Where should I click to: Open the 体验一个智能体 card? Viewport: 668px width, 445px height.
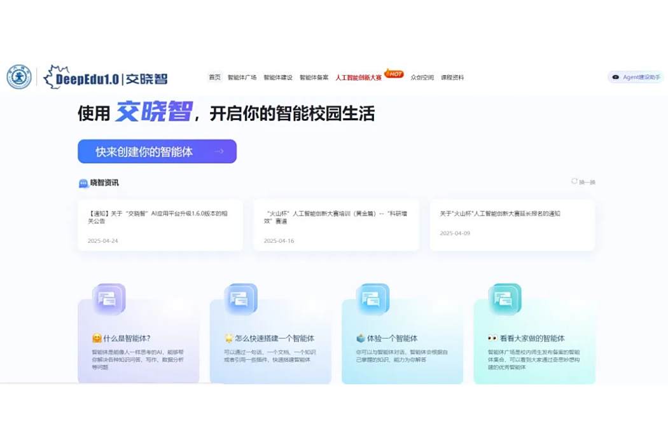[x=403, y=341]
